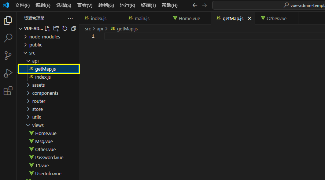Click the New File icon in explorer

(48, 29)
